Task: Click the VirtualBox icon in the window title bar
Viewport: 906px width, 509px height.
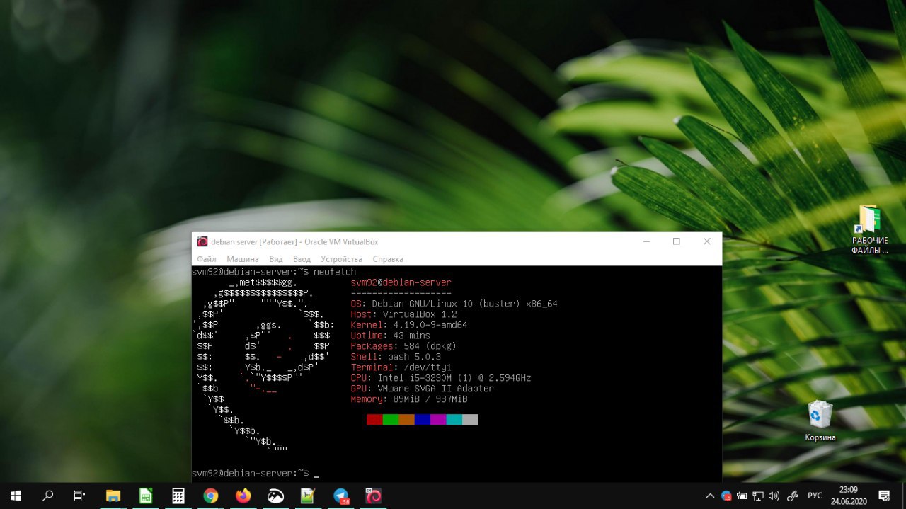Action: click(202, 241)
